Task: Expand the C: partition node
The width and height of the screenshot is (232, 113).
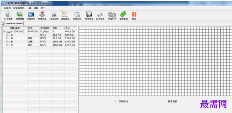Action: 7,35
